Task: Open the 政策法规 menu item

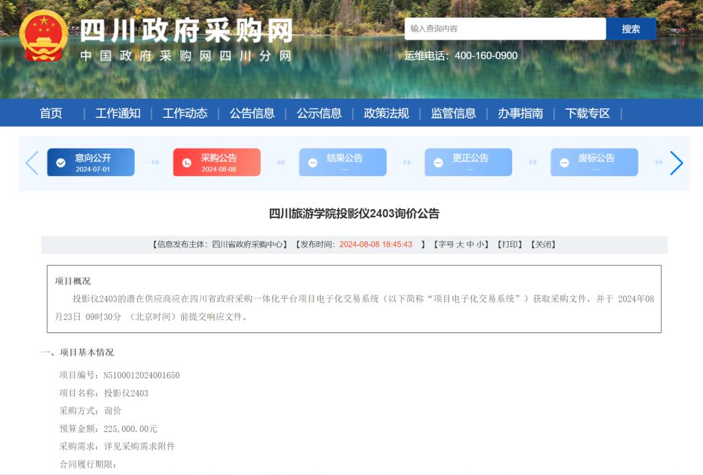Action: click(386, 113)
